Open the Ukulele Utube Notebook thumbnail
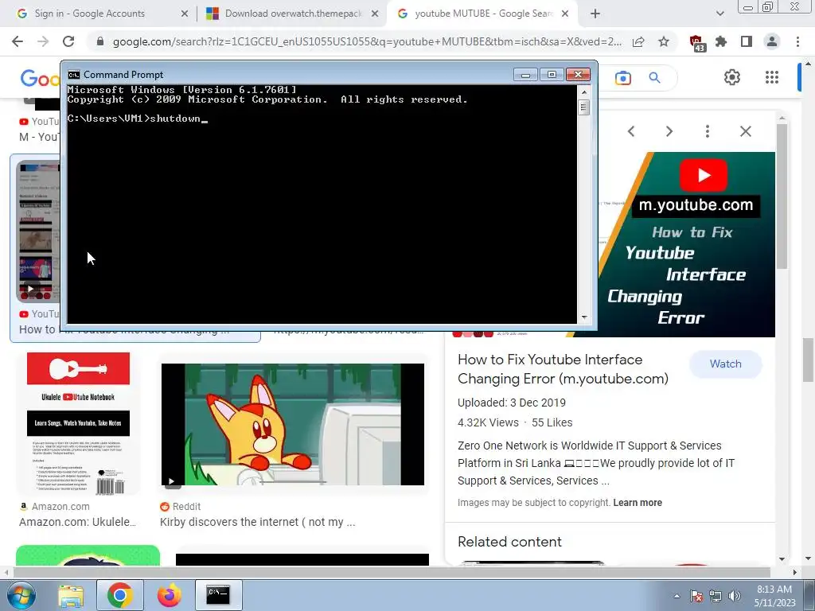The width and height of the screenshot is (815, 611). [x=79, y=423]
